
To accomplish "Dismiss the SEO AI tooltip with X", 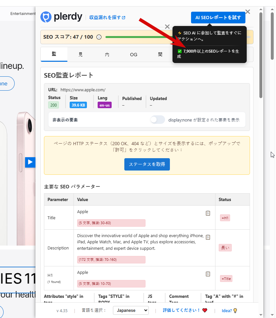I will pos(167,27).
